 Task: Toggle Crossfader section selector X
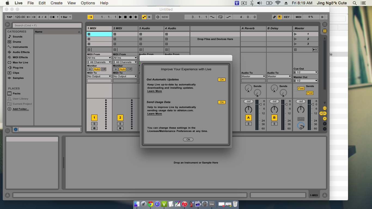point(325,129)
